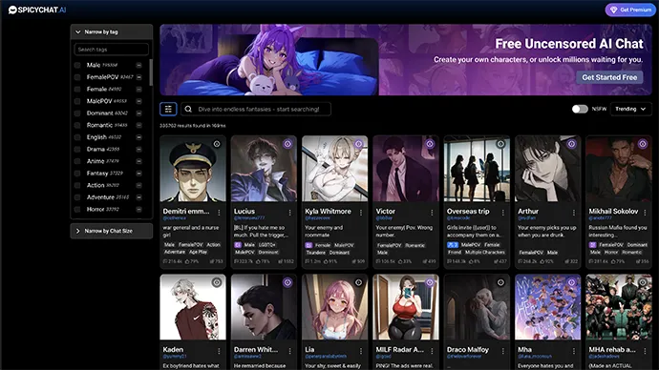
Task: Click the main character search field
Action: point(256,109)
